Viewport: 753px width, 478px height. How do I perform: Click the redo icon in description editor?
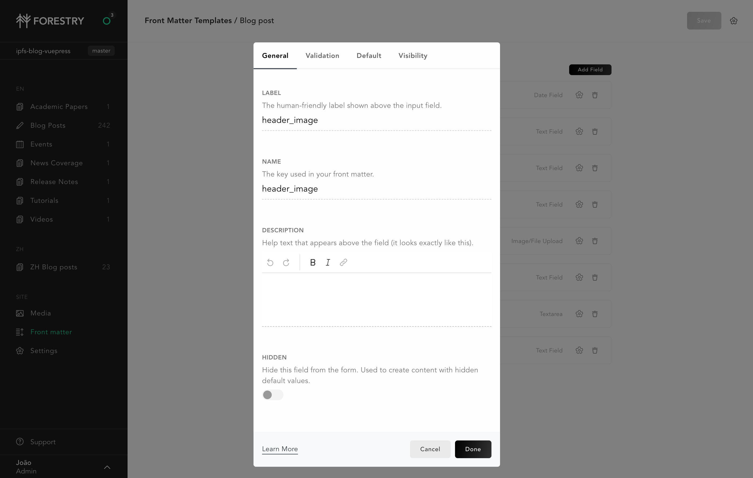(x=286, y=262)
